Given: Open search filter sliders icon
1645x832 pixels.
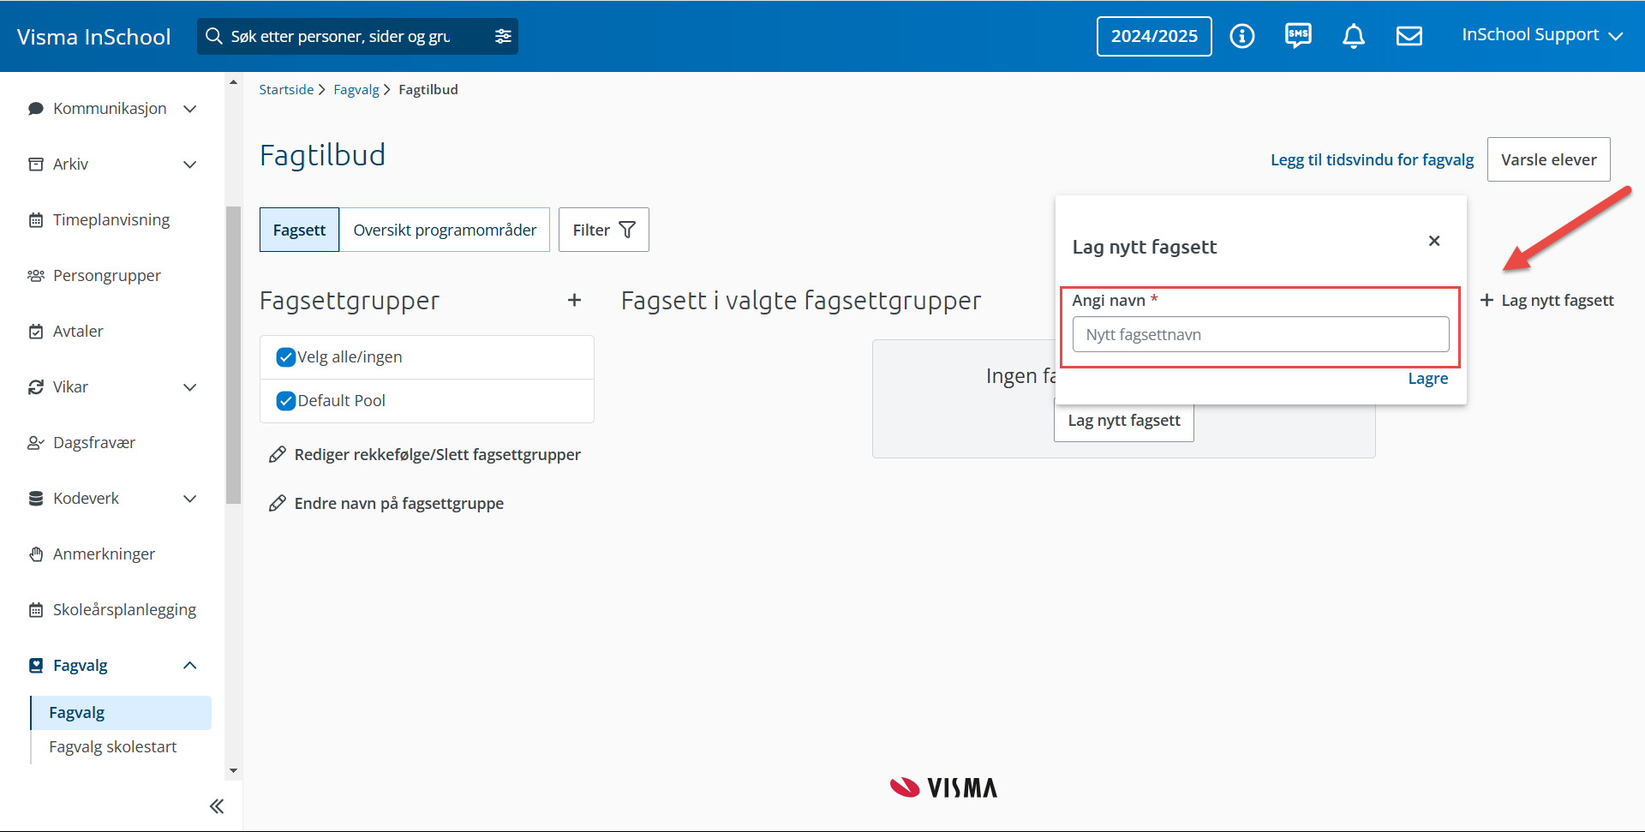Looking at the screenshot, I should pos(503,36).
